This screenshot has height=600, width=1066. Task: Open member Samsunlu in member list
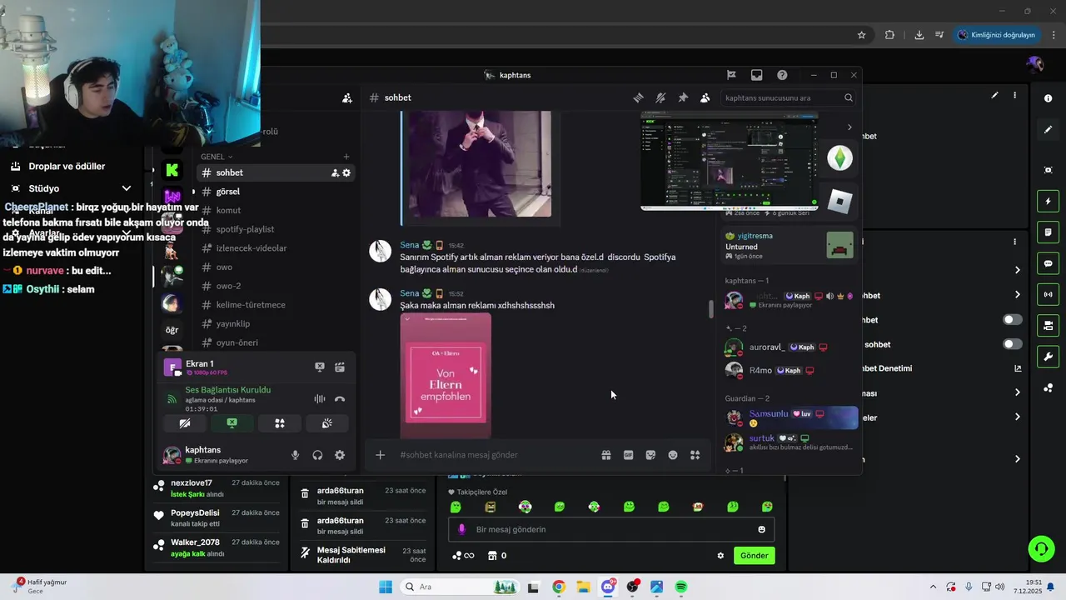coord(790,417)
